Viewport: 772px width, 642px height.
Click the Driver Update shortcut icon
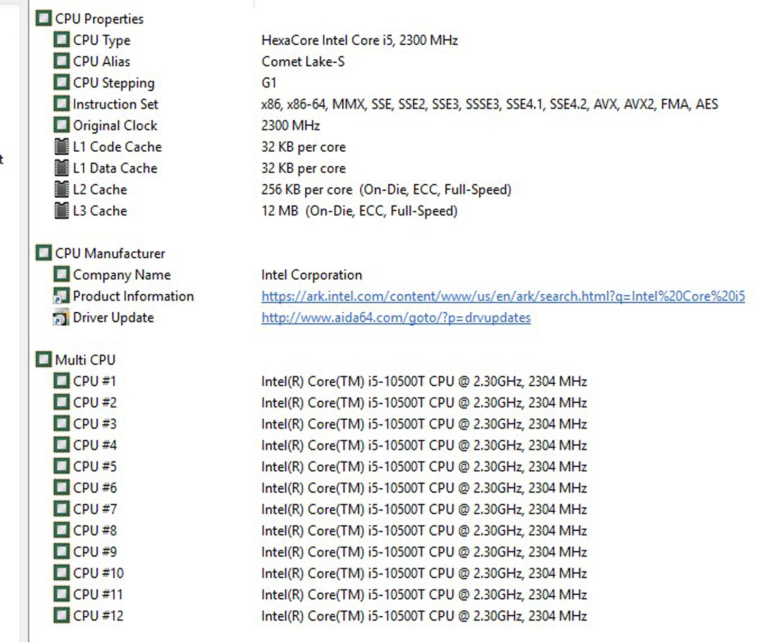(x=61, y=317)
